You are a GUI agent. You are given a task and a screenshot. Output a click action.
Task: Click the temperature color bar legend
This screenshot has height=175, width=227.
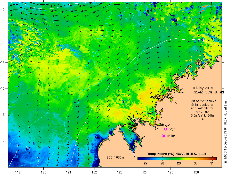(177, 159)
